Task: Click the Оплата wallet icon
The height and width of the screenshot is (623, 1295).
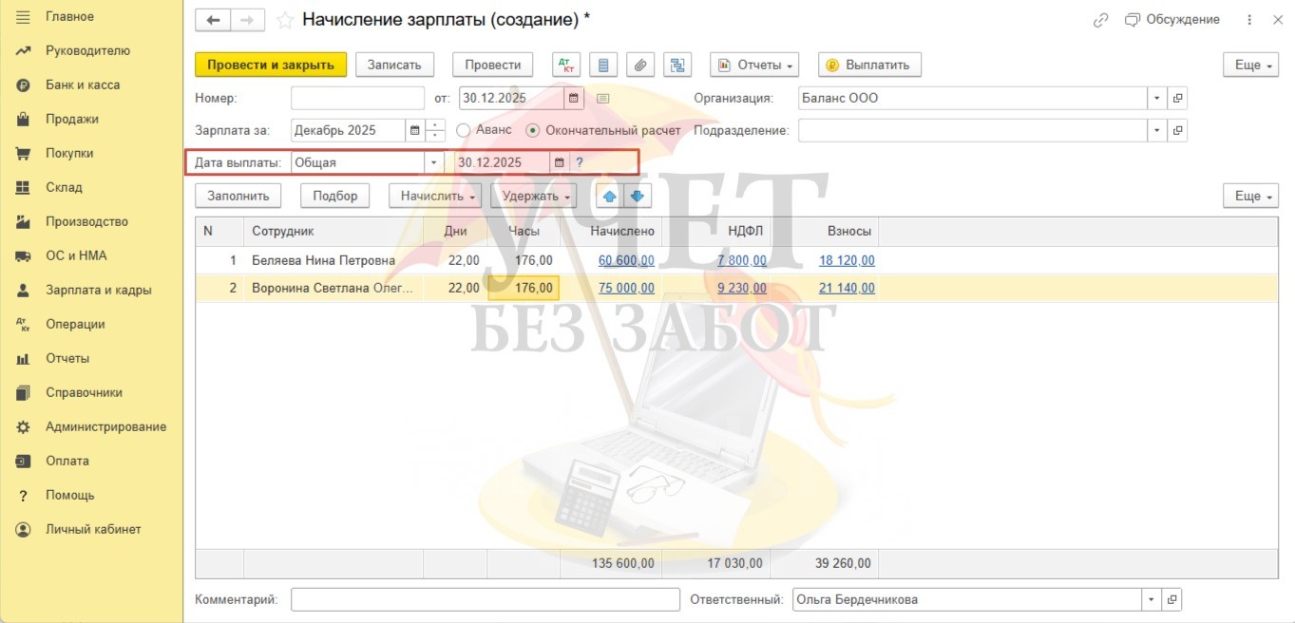Action: [24, 461]
